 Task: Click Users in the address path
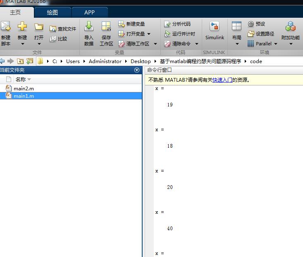point(73,61)
